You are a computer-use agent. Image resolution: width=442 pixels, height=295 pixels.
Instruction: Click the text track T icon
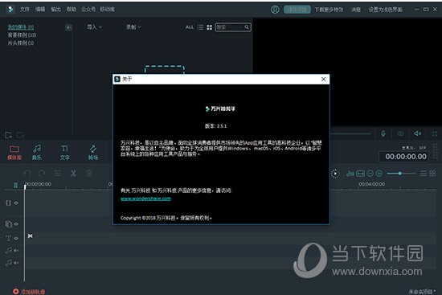(x=9, y=238)
